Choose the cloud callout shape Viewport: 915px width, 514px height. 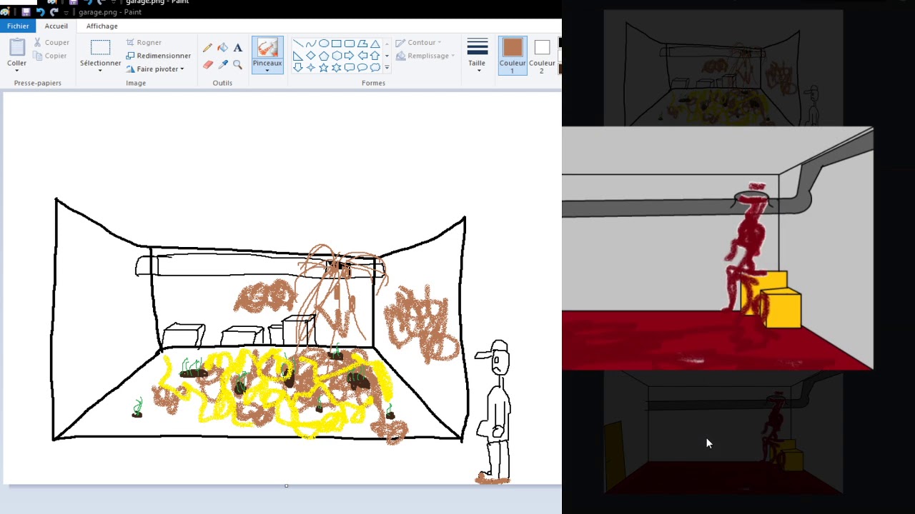click(375, 68)
